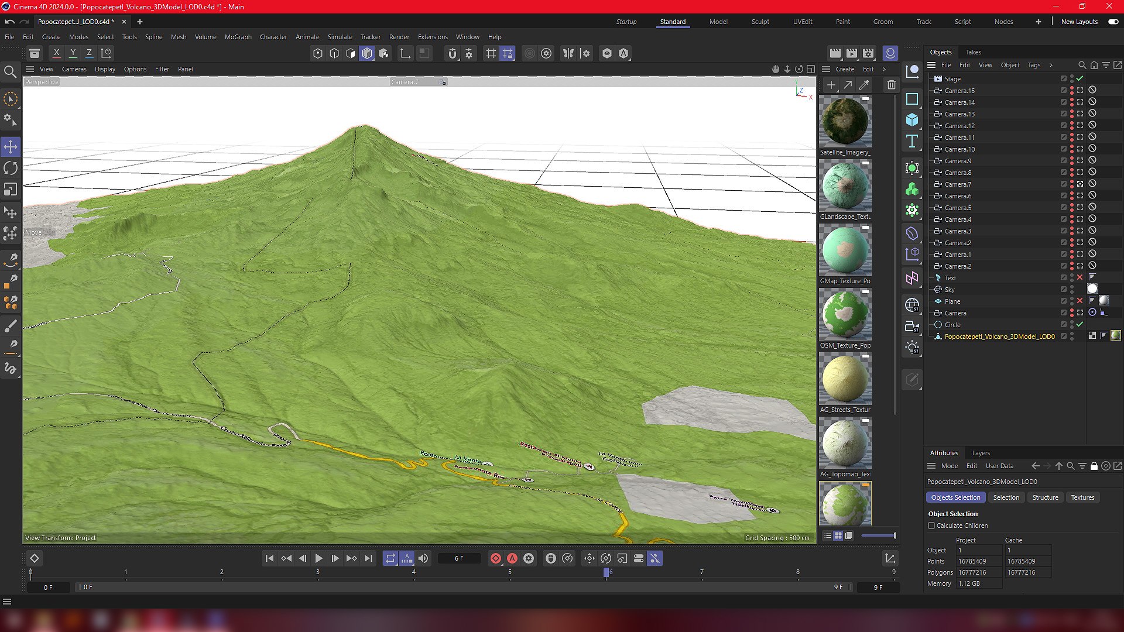Toggle the loop playback button

point(390,558)
